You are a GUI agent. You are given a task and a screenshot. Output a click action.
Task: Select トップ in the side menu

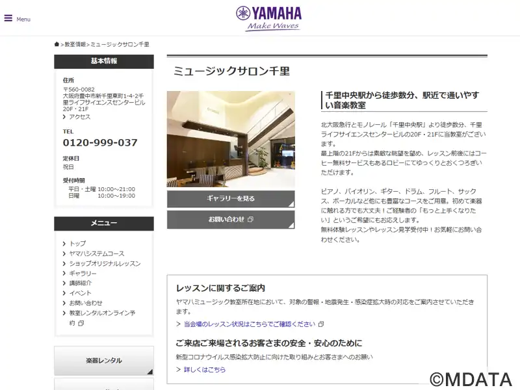[x=77, y=243]
